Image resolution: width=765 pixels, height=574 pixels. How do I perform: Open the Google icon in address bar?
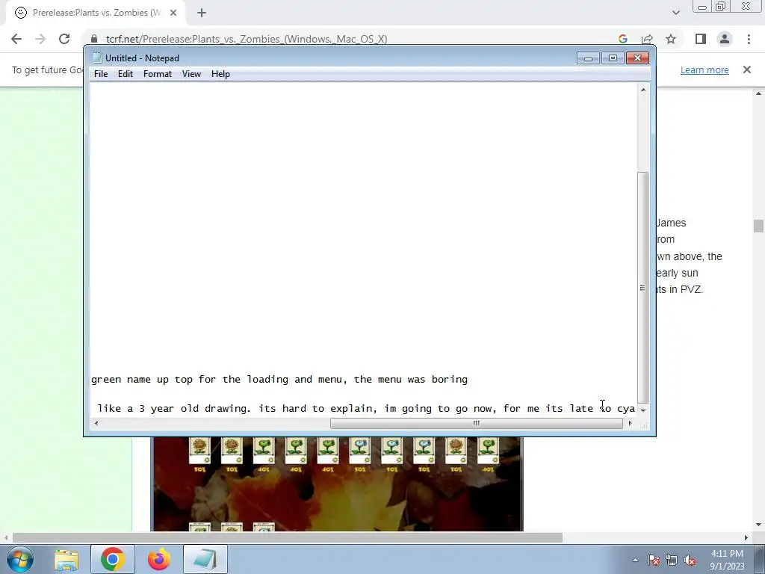click(x=622, y=39)
